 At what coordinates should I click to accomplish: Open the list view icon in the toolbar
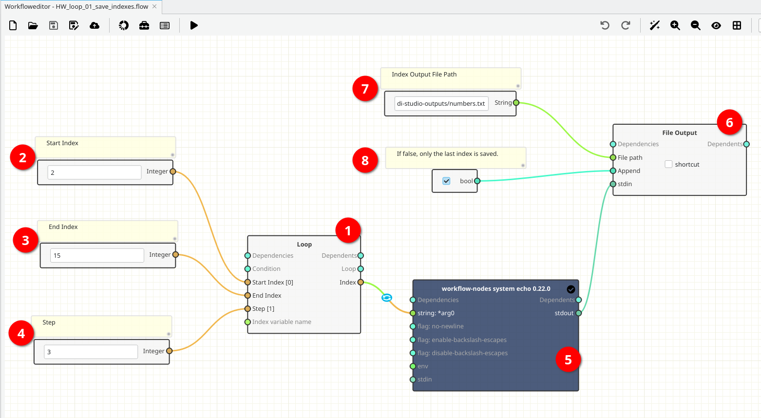click(165, 25)
